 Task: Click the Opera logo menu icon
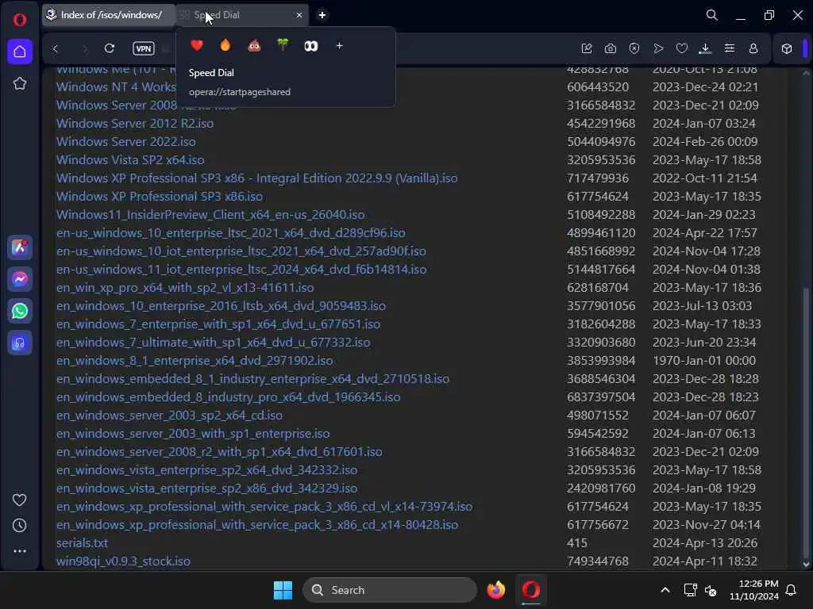click(x=20, y=20)
